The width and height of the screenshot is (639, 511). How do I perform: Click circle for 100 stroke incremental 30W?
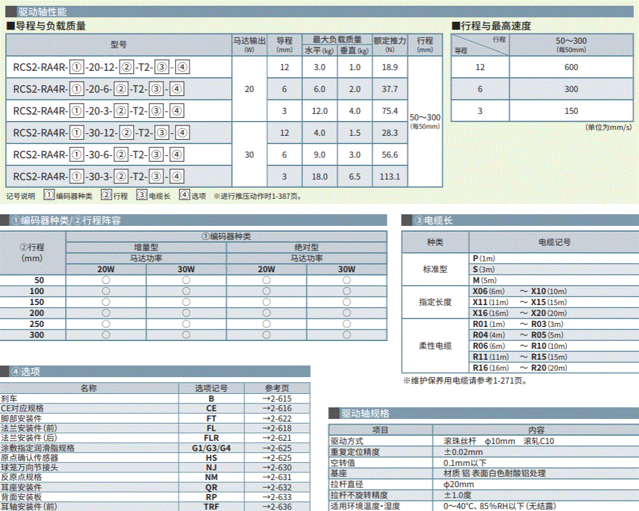186,291
